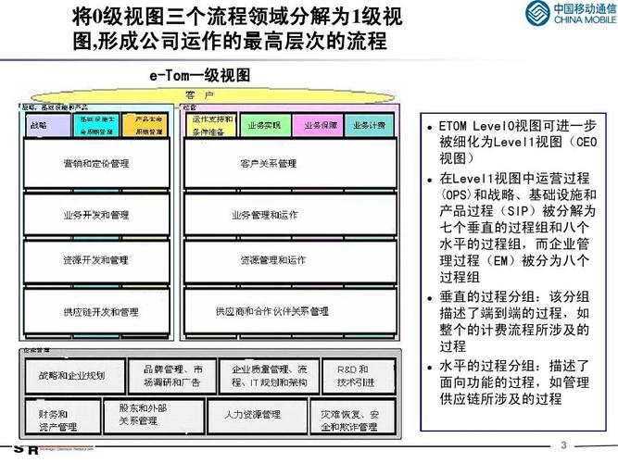
Task: Click the 业务管理和运作 block
Action: click(x=291, y=215)
